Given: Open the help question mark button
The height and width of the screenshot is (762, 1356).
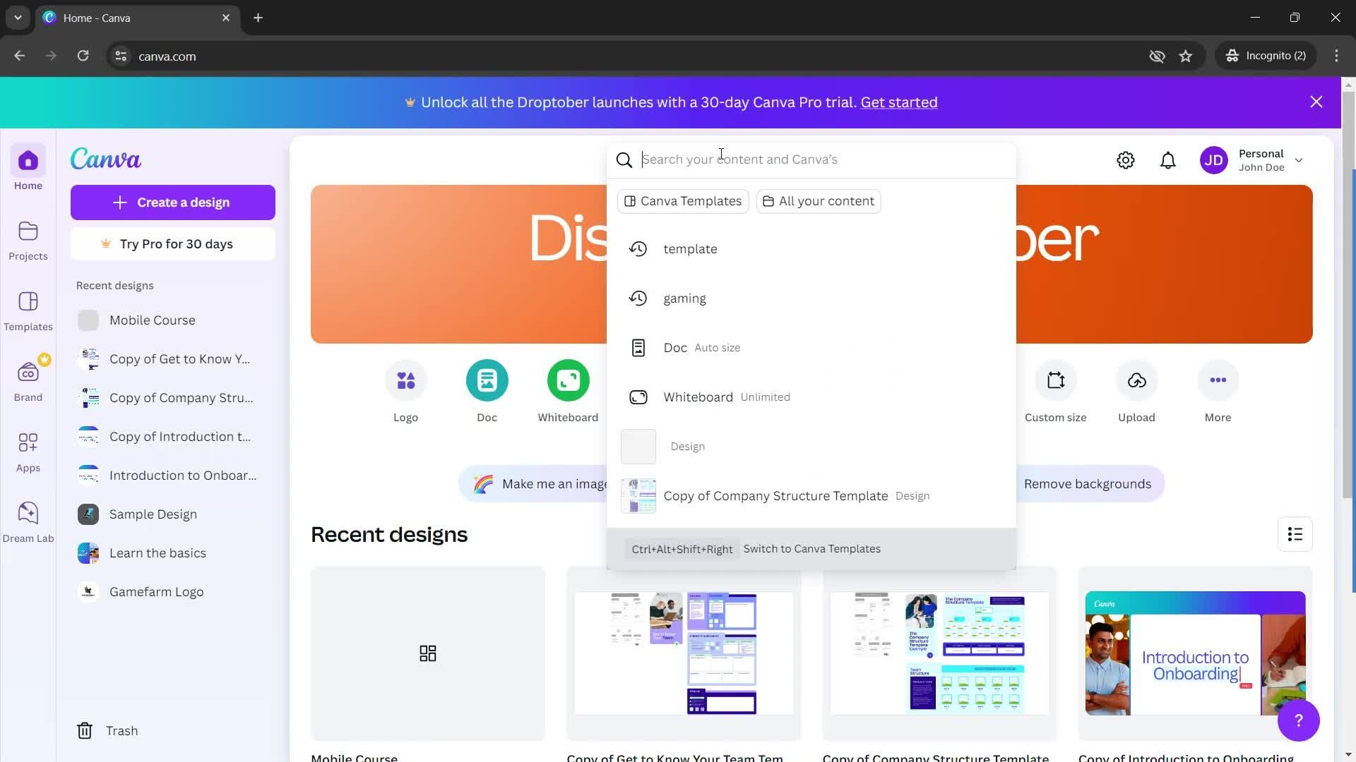Looking at the screenshot, I should (1298, 720).
